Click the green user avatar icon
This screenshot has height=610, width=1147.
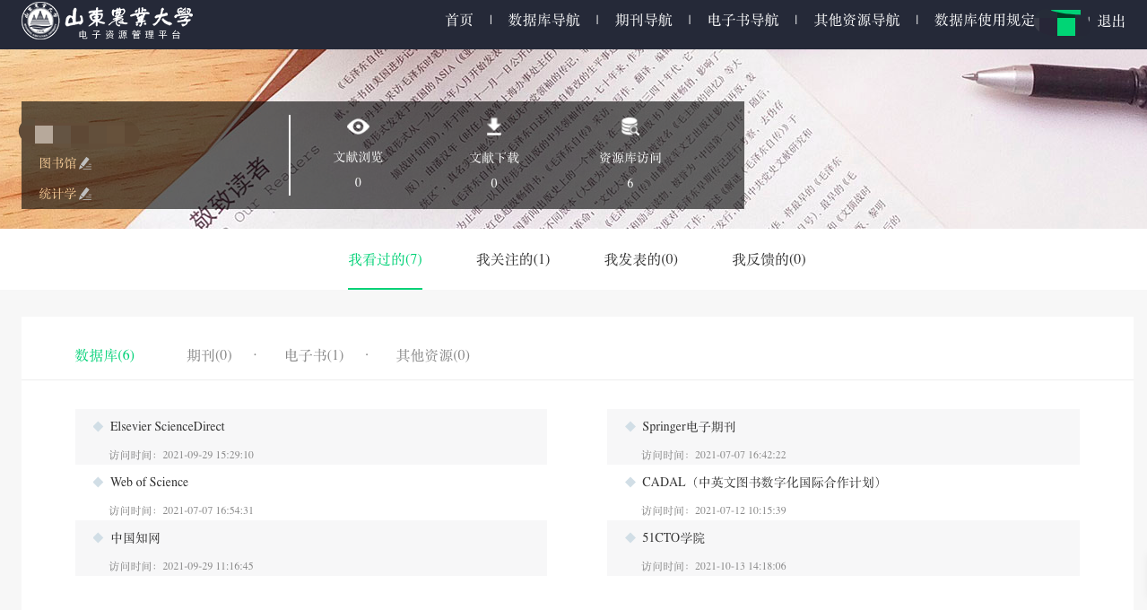click(x=1065, y=22)
